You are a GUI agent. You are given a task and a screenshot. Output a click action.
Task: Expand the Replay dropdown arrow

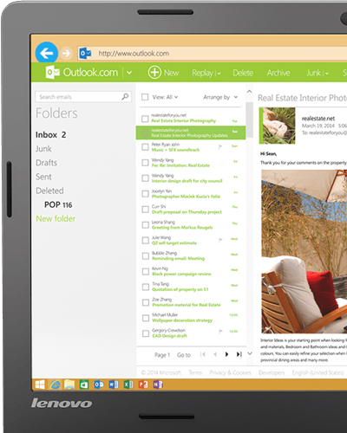tap(219, 74)
